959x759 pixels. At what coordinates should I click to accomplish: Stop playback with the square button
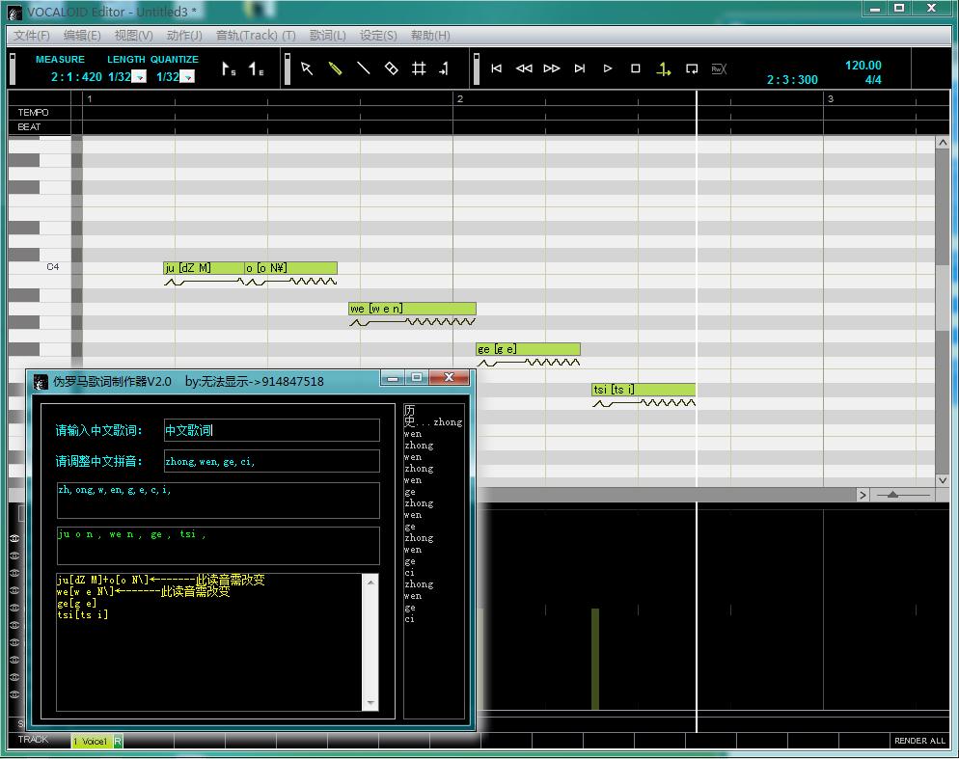click(636, 68)
